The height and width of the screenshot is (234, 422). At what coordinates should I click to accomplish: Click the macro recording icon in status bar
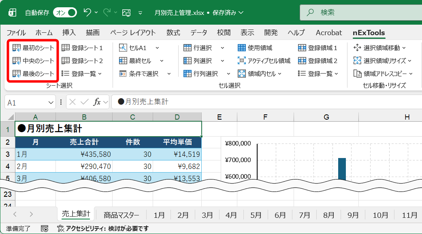tap(45, 229)
